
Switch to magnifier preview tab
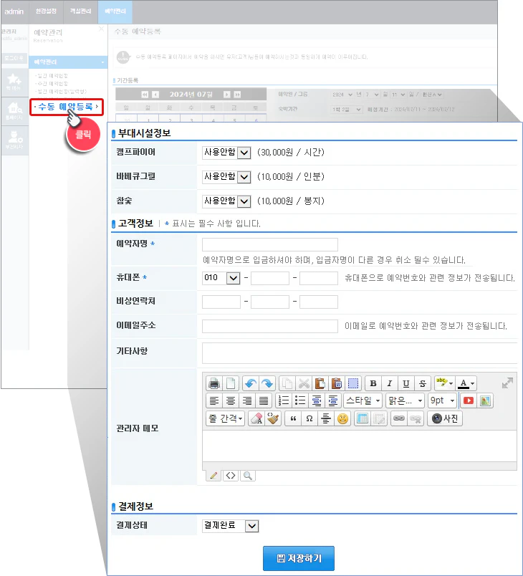click(x=248, y=476)
